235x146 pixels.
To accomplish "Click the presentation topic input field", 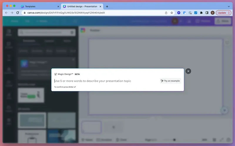I will [x=106, y=81].
